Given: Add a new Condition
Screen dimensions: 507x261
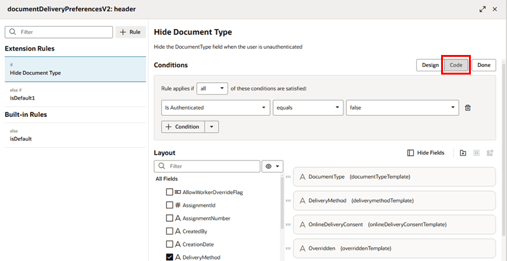Looking at the screenshot, I should [183, 127].
